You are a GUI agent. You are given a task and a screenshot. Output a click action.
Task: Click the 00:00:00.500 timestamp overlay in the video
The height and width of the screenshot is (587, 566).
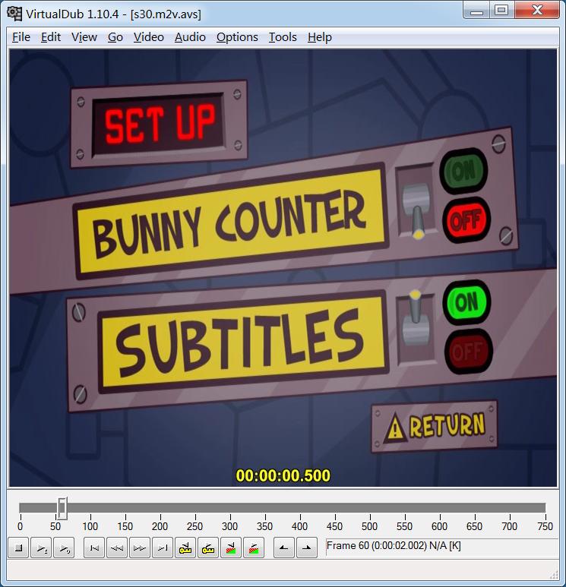pos(283,475)
